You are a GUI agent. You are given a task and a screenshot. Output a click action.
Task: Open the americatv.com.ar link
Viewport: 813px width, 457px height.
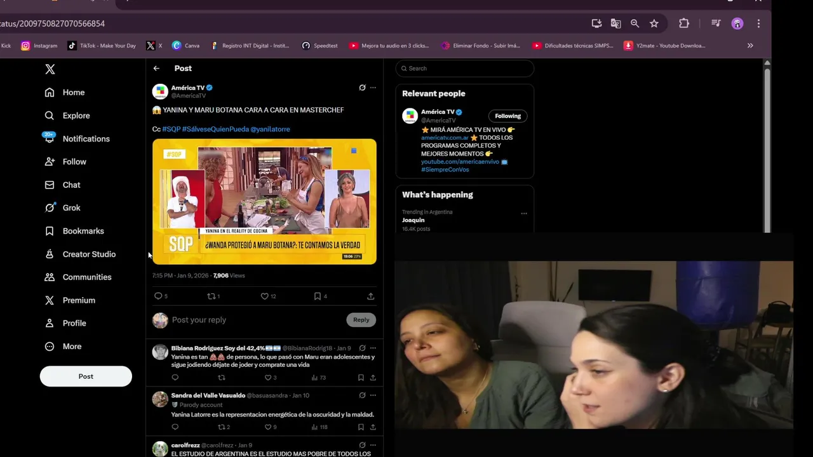click(x=445, y=138)
